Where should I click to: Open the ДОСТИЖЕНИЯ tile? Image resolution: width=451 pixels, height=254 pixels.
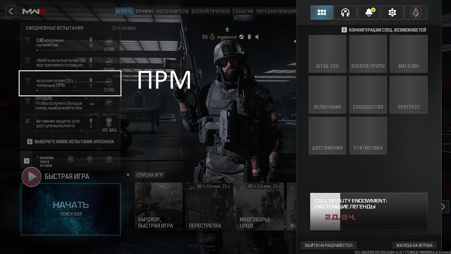(327, 135)
